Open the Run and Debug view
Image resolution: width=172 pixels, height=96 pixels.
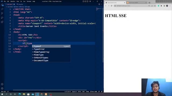2,18
